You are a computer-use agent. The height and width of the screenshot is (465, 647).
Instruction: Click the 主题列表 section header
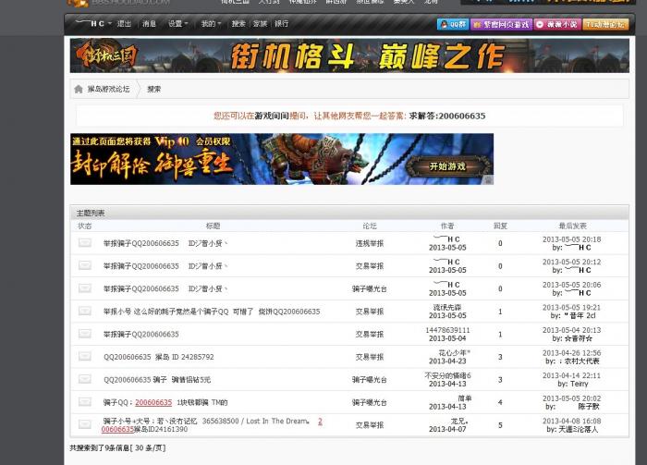tap(91, 214)
